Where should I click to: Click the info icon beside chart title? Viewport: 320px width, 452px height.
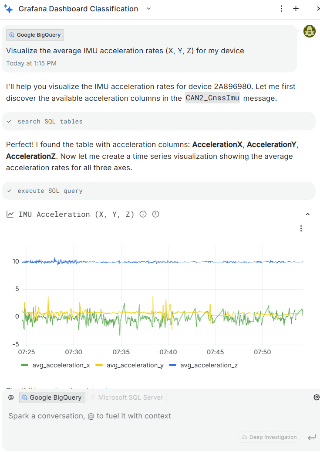point(143,214)
